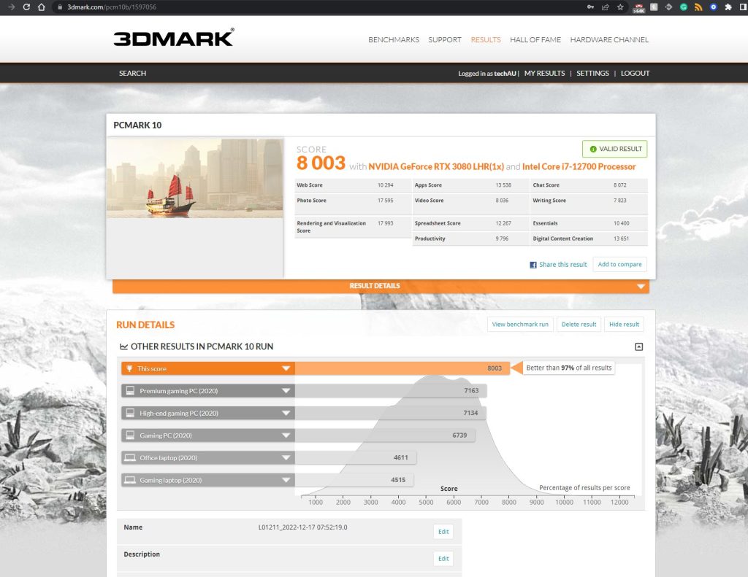Expand the High-end gaming PC (2020) dropdown

(286, 413)
